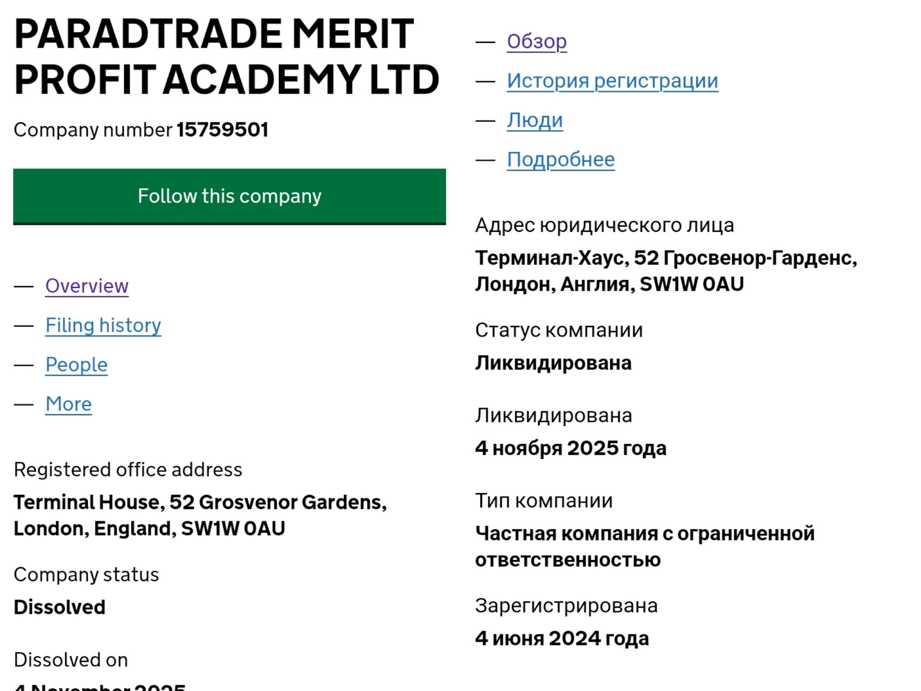Click the Терминал-Хаус Russian address text
This screenshot has width=921, height=691.
666,271
